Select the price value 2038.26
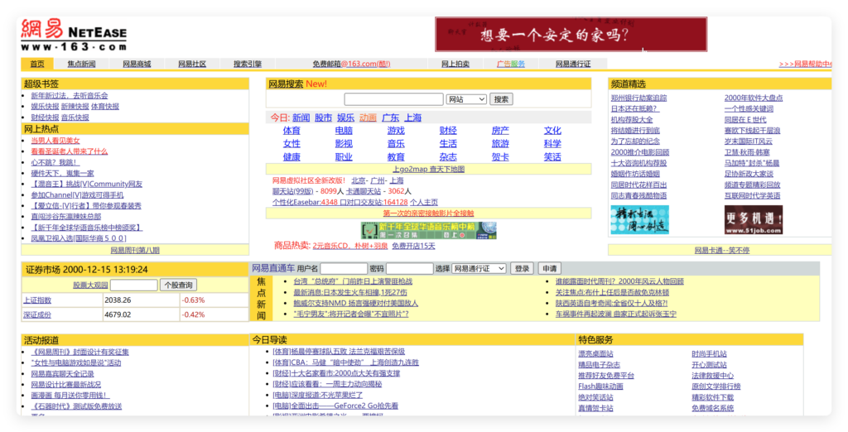 [x=118, y=300]
